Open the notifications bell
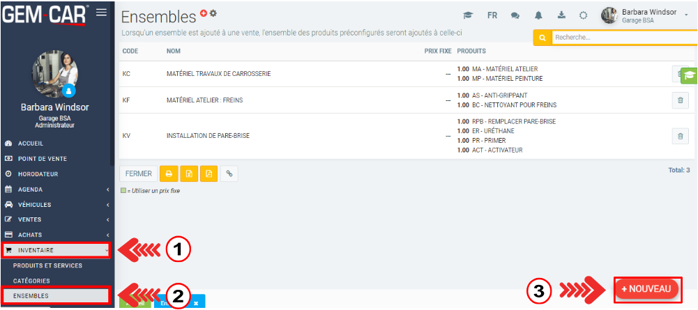 (539, 15)
